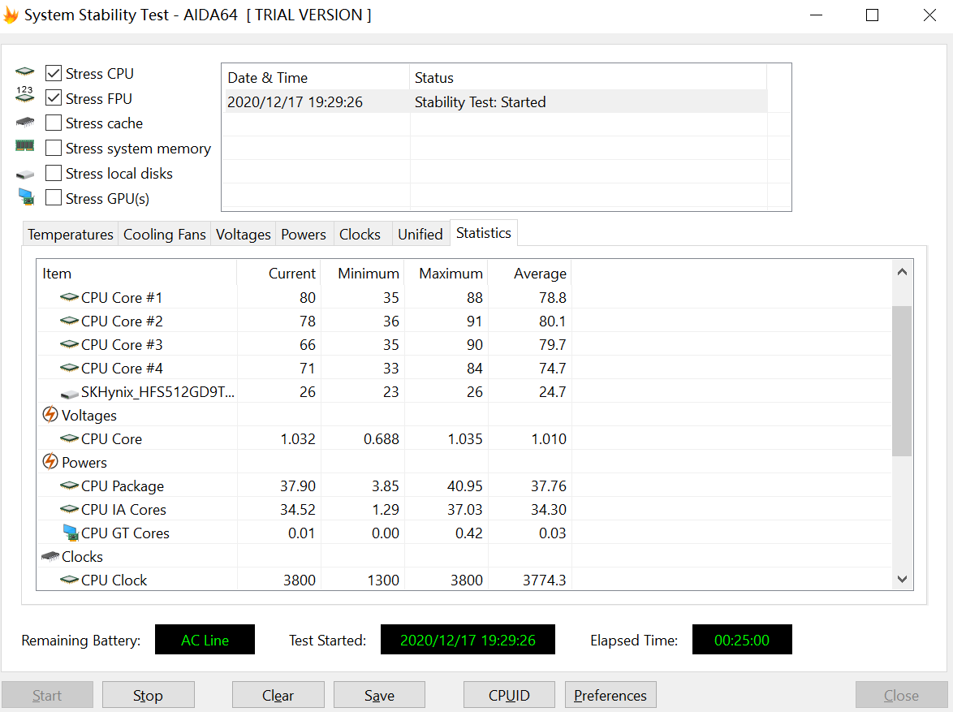Click the Current column header
Viewport: 953px width, 712px height.
[x=279, y=273]
